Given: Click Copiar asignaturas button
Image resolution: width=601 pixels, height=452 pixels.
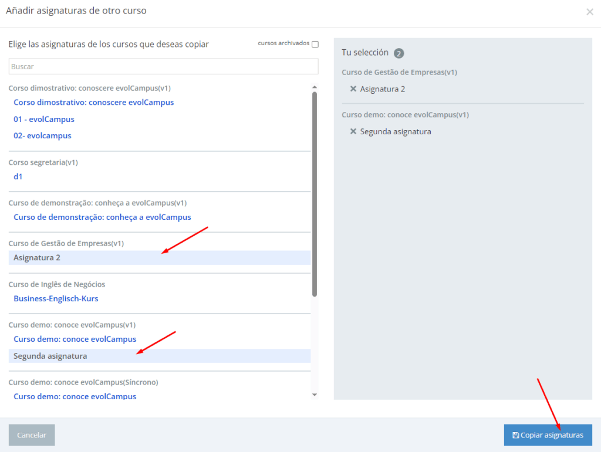Looking at the screenshot, I should (548, 435).
